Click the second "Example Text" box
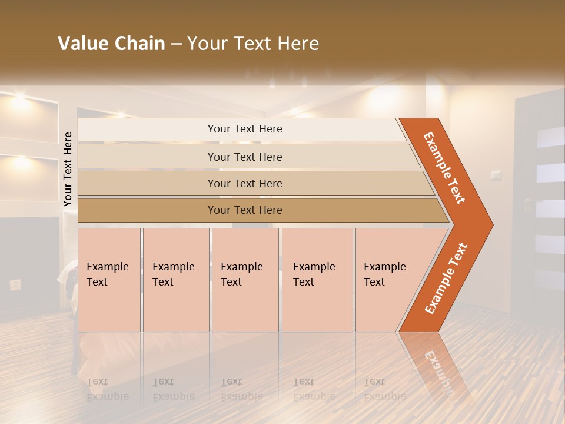Image resolution: width=565 pixels, height=424 pixels. click(175, 279)
